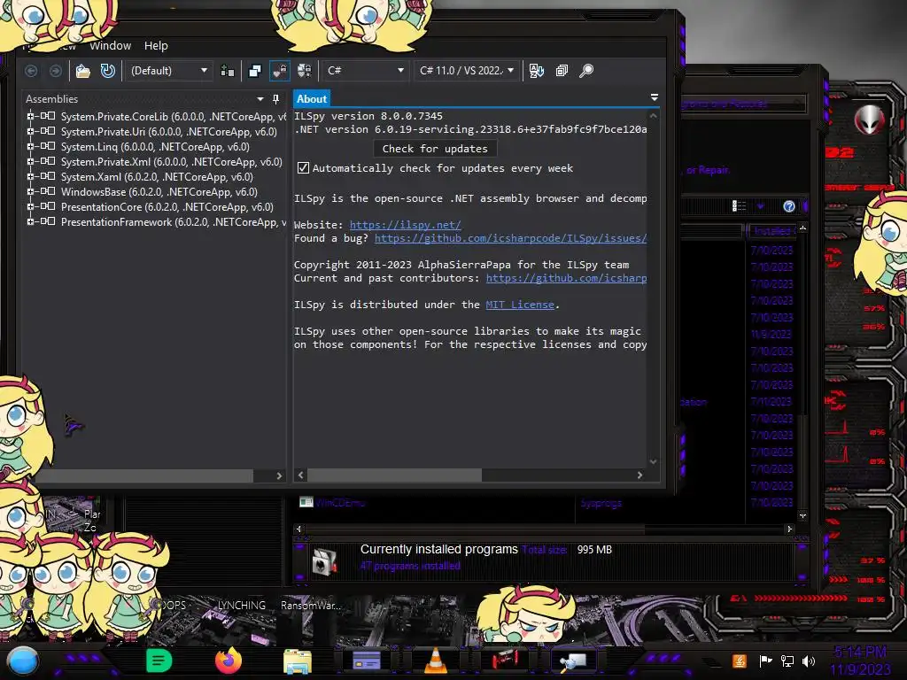This screenshot has height=680, width=907.
Task: Select System.Xaml (6.0.2.0) tree item
Action: click(x=157, y=177)
